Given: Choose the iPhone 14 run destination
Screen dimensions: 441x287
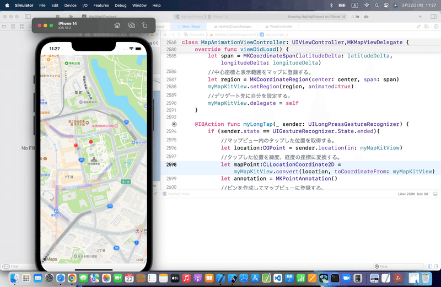Looking at the screenshot, I should [x=218, y=17].
